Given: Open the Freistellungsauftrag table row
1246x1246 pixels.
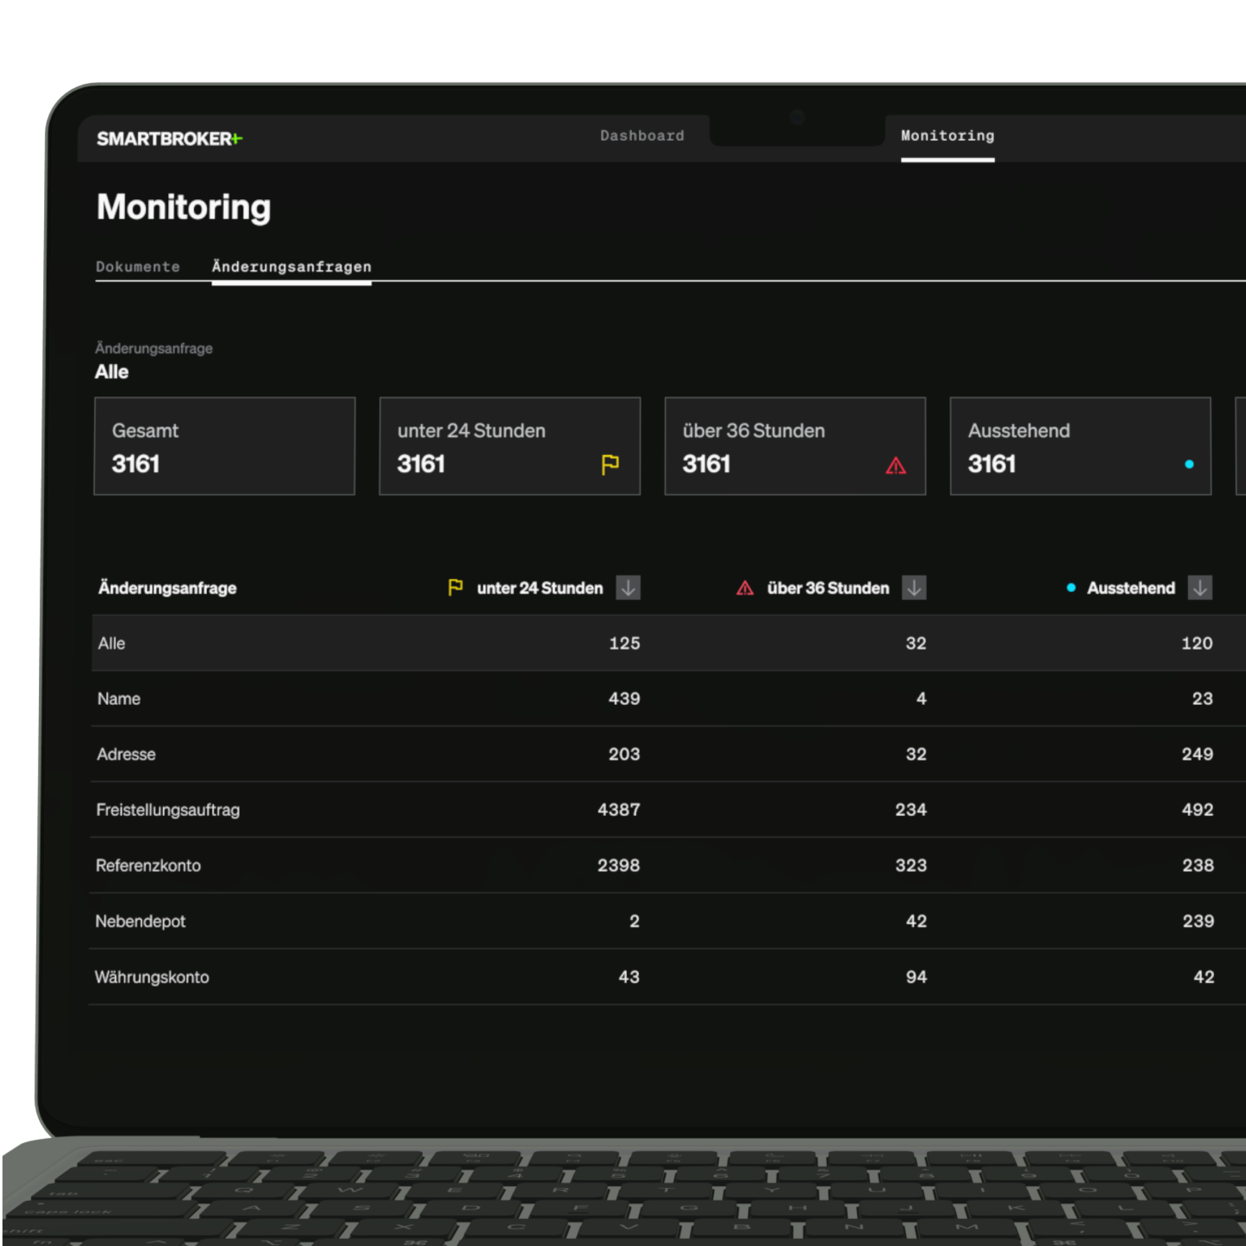Looking at the screenshot, I should click(x=168, y=810).
